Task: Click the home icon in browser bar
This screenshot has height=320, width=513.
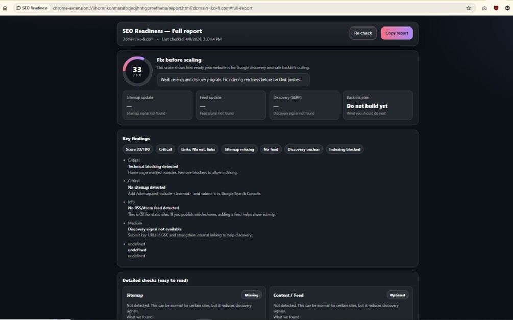Action: coord(5,8)
